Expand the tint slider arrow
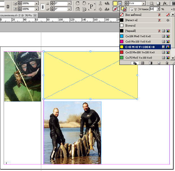The width and height of the screenshot is (175, 171). pos(158,9)
